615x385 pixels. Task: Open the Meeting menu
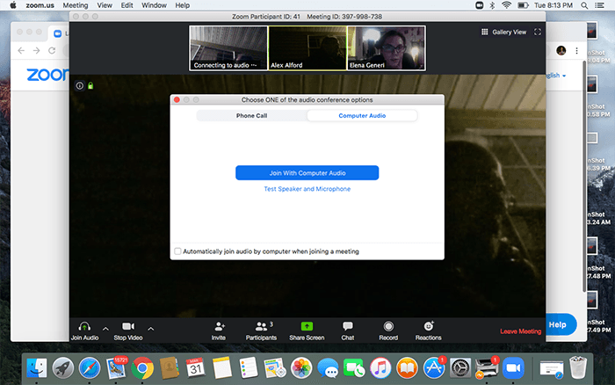[76, 5]
